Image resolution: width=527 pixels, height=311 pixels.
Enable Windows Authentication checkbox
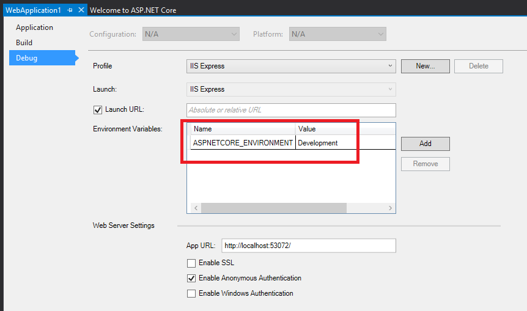tap(191, 294)
